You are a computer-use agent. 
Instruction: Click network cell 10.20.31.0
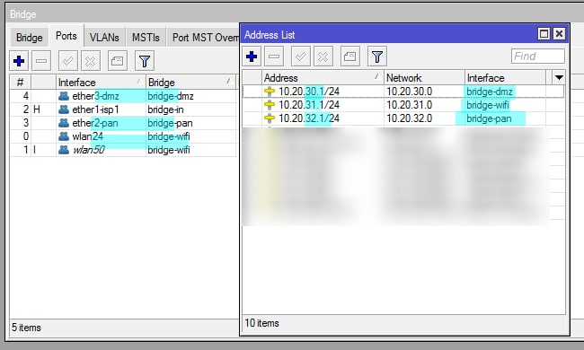coord(409,105)
